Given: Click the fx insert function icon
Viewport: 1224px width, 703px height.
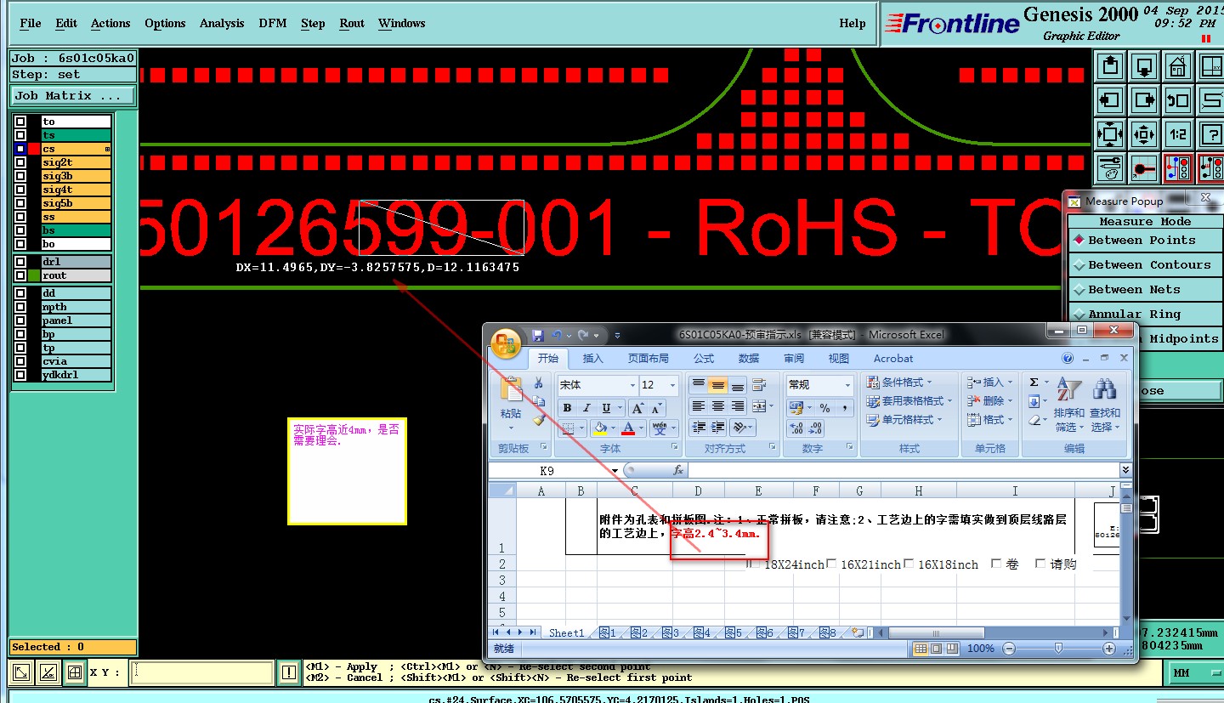Looking at the screenshot, I should (677, 470).
